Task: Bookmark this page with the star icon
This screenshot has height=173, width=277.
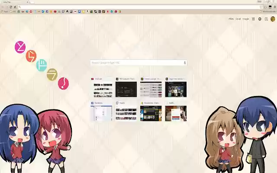Action: tap(261, 7)
